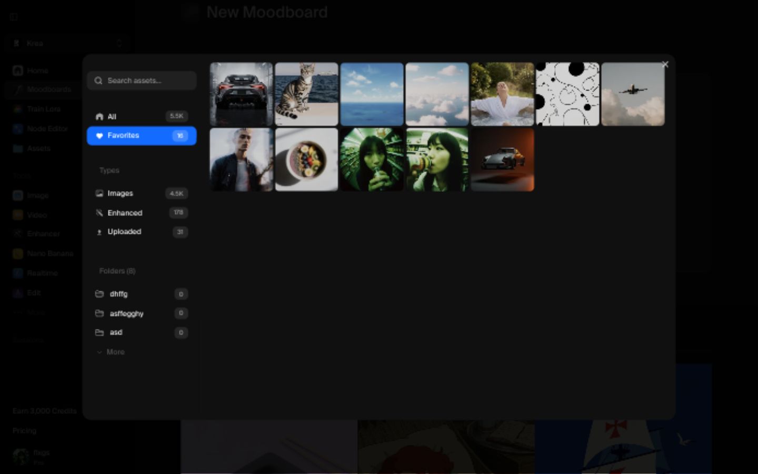
Task: Click the picture icon beside Images
Action: (99, 193)
